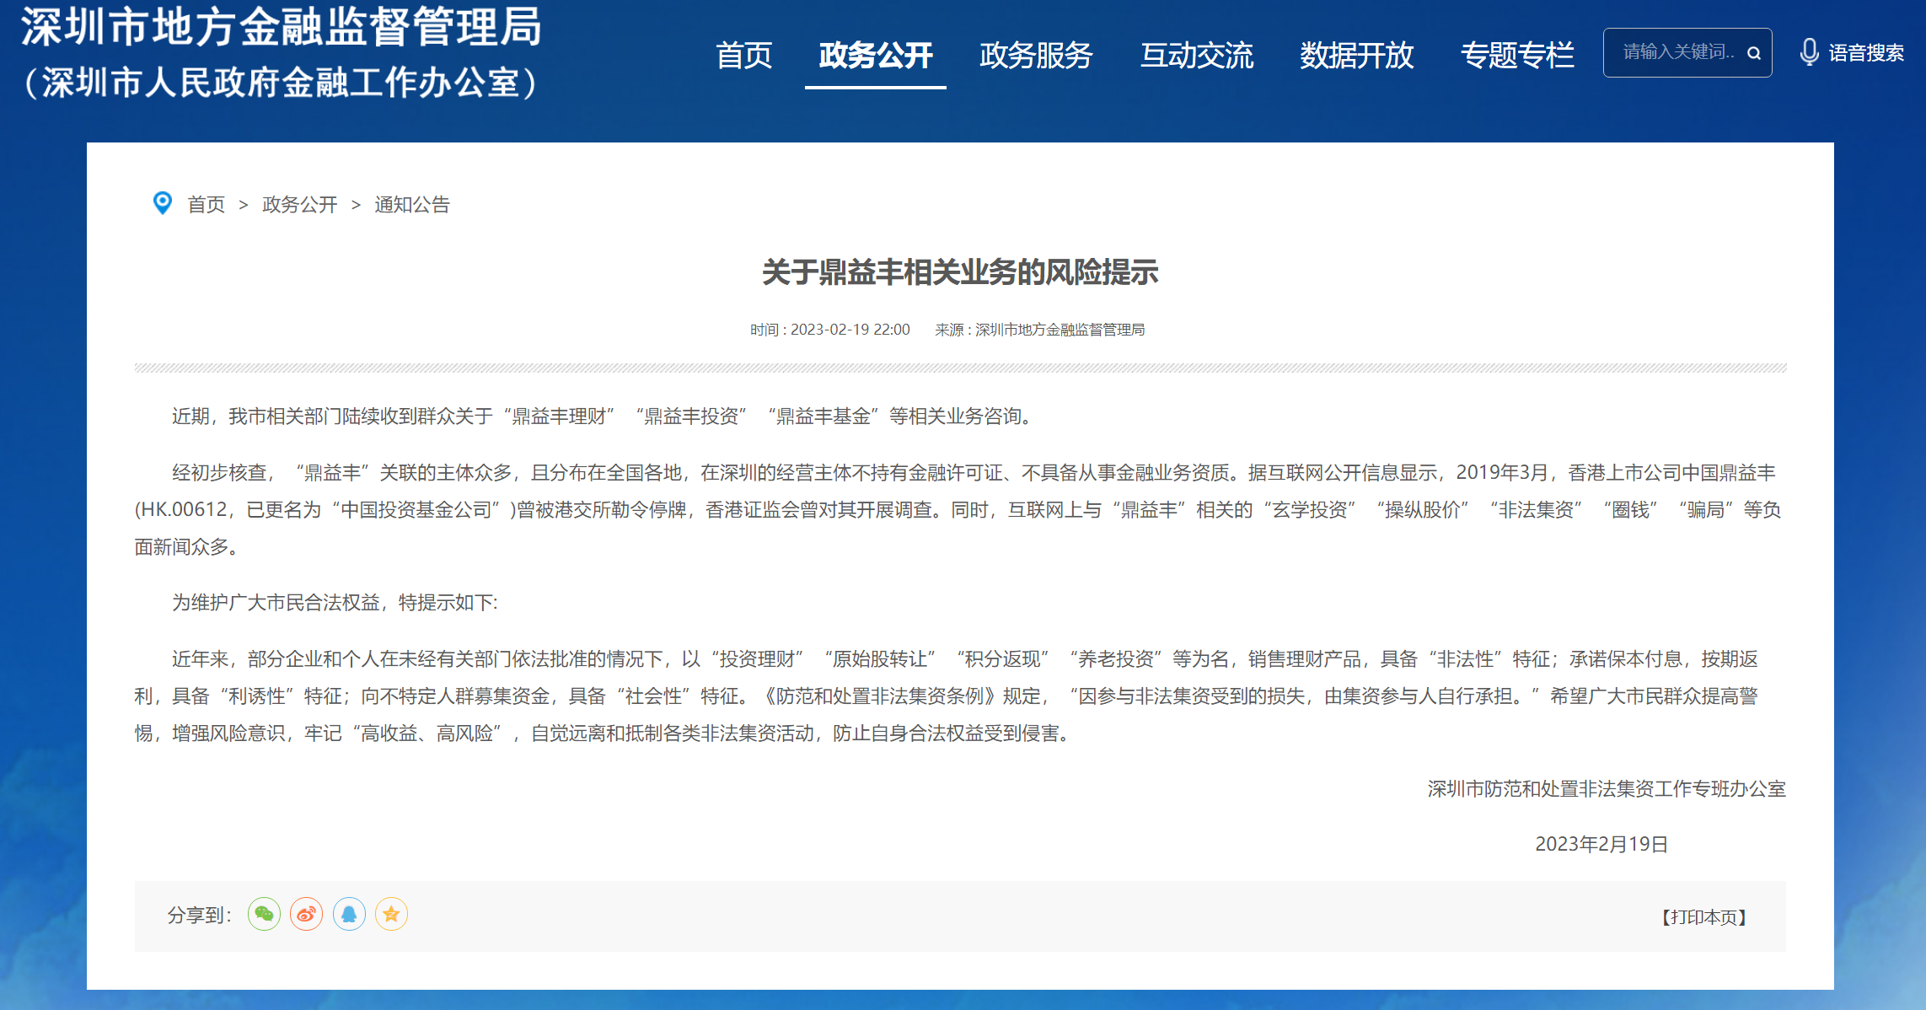Open the 首页 navigation menu item

pos(743,56)
